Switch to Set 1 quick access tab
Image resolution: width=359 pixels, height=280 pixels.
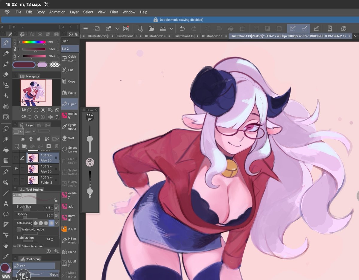70,41
